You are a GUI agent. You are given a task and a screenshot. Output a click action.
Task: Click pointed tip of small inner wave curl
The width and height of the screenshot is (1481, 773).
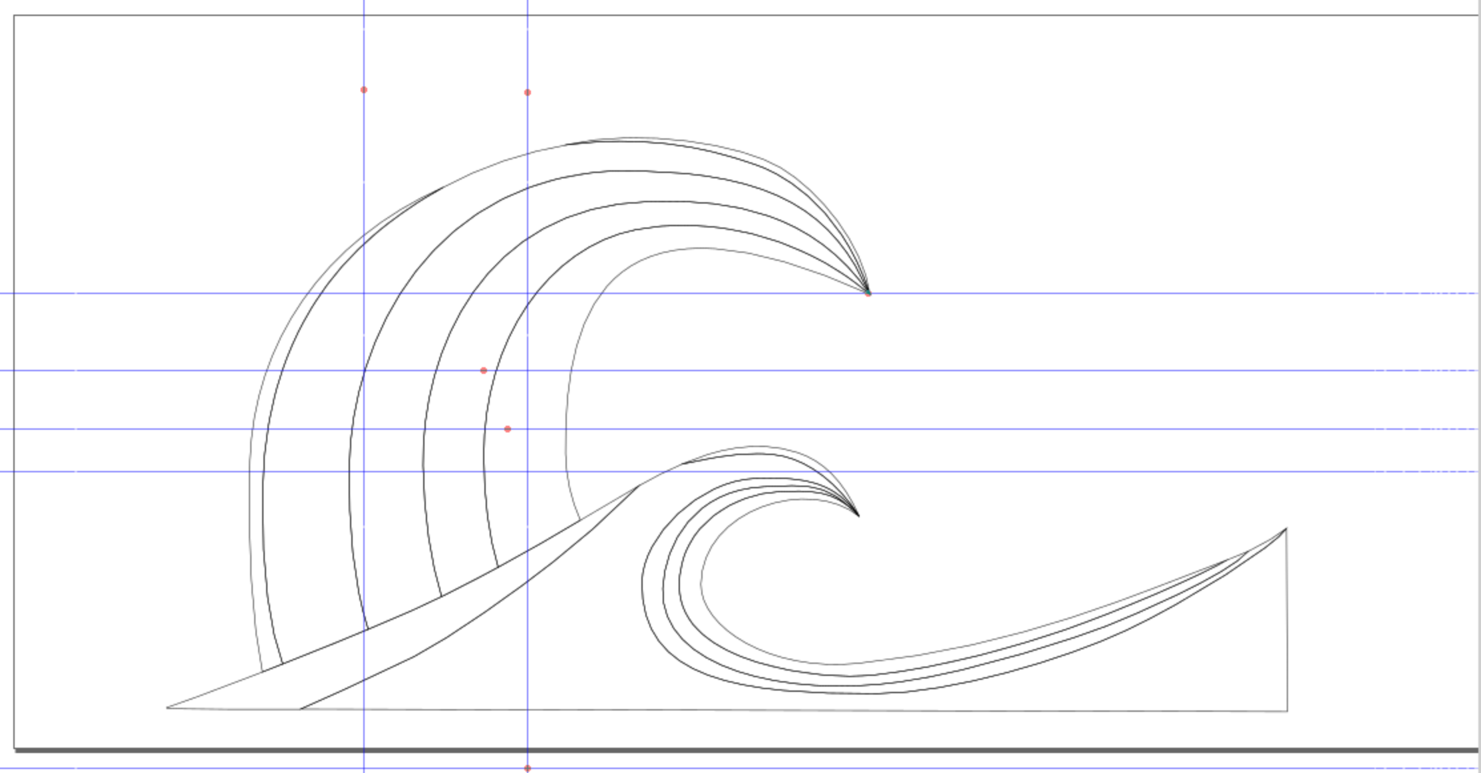click(x=858, y=516)
